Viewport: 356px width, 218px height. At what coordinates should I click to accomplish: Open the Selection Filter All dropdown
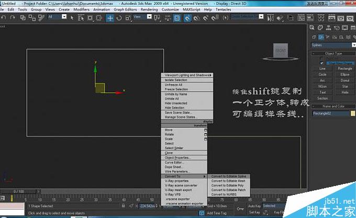click(64, 17)
